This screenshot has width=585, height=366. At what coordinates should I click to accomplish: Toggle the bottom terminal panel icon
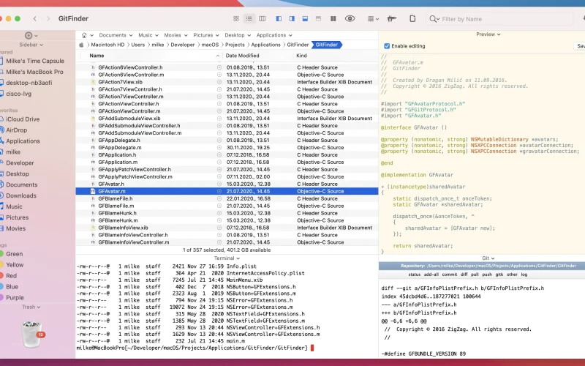305,19
